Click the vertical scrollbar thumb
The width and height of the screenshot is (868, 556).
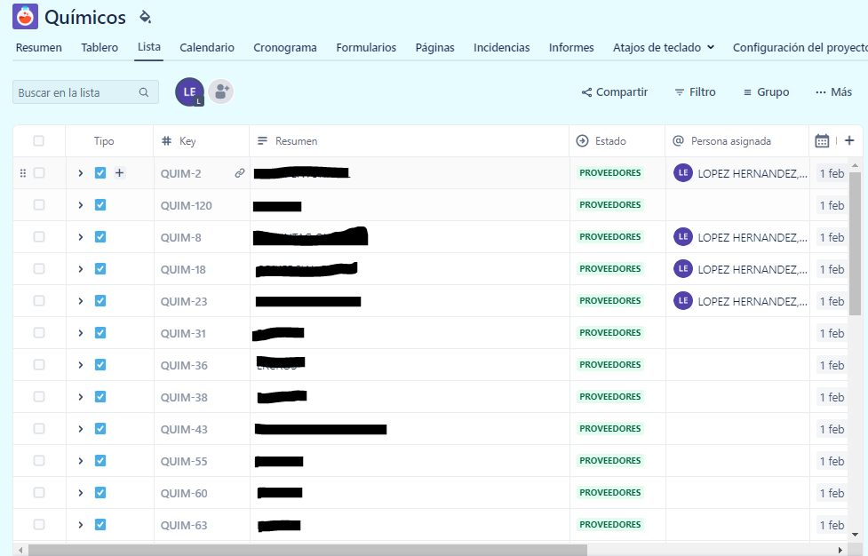point(855,243)
